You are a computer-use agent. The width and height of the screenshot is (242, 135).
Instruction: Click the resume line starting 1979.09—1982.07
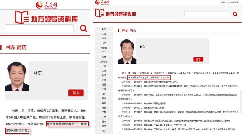click(x=150, y=82)
